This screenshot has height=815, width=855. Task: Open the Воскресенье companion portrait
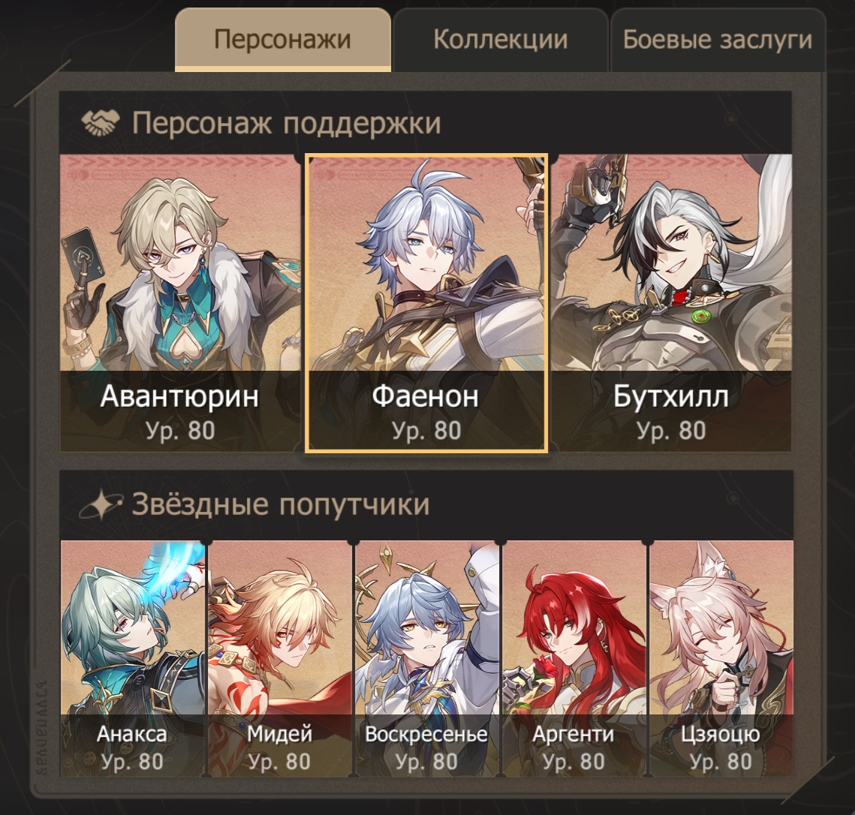[426, 658]
